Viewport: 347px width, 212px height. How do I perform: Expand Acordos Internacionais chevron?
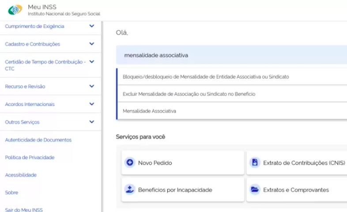92,104
